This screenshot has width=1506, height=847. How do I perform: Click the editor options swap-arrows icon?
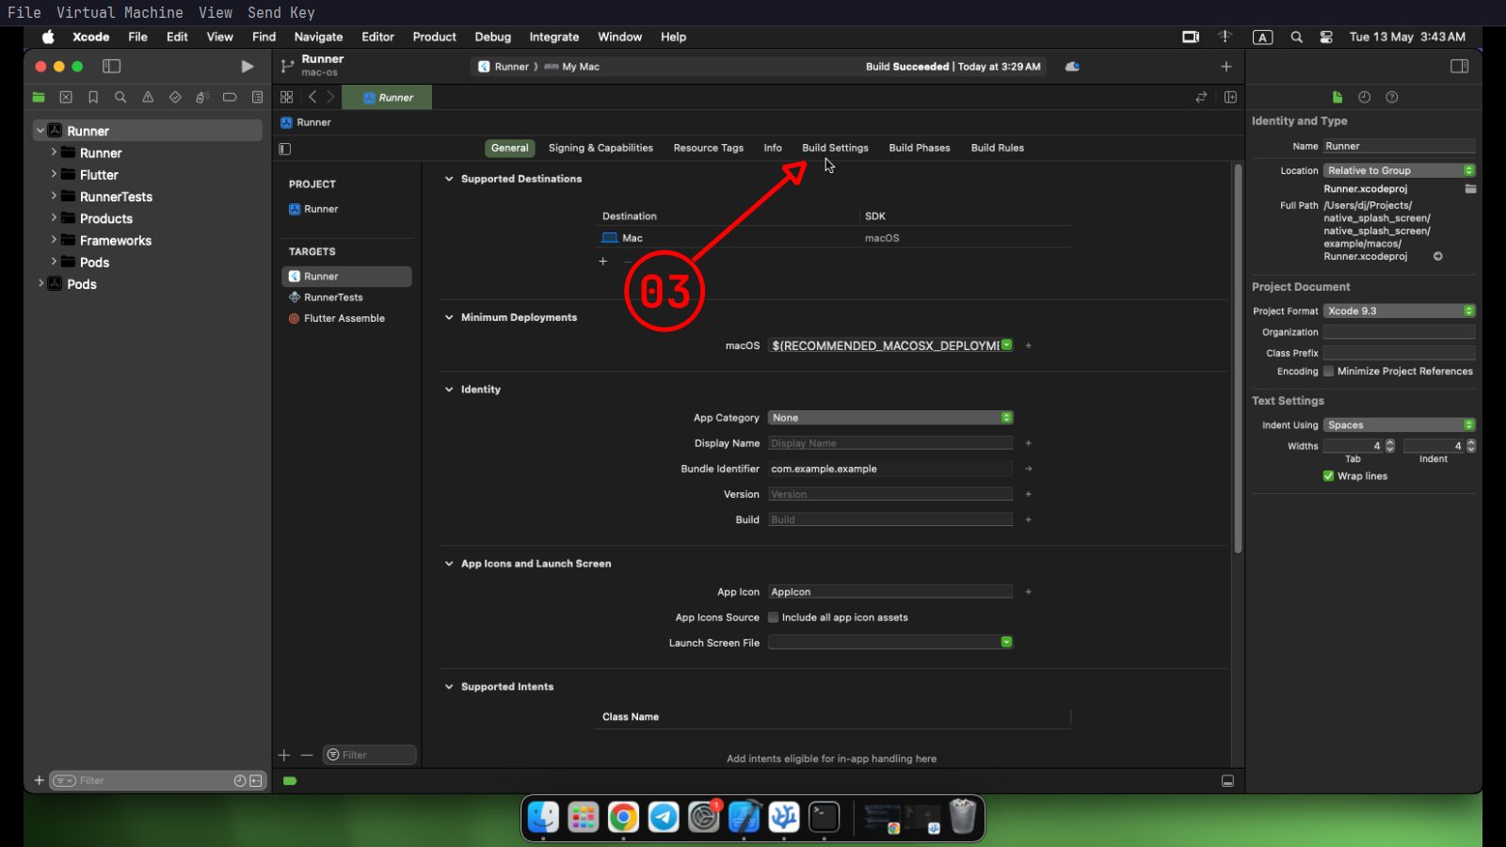[x=1201, y=97]
